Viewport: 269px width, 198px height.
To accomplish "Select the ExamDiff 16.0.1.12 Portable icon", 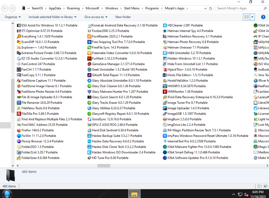I will click(19, 42).
